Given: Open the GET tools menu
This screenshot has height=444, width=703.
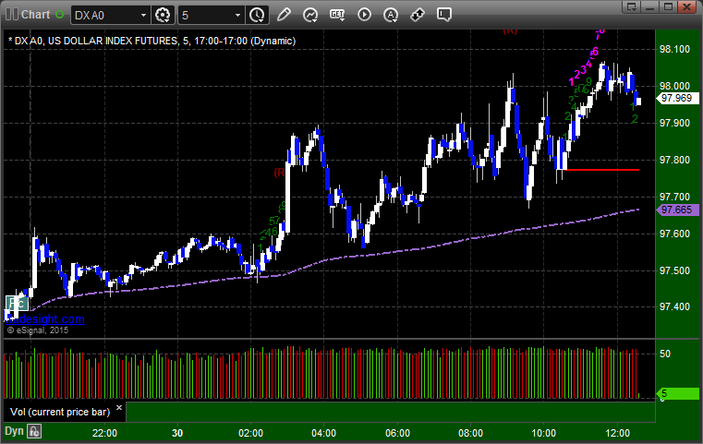Looking at the screenshot, I should (337, 15).
